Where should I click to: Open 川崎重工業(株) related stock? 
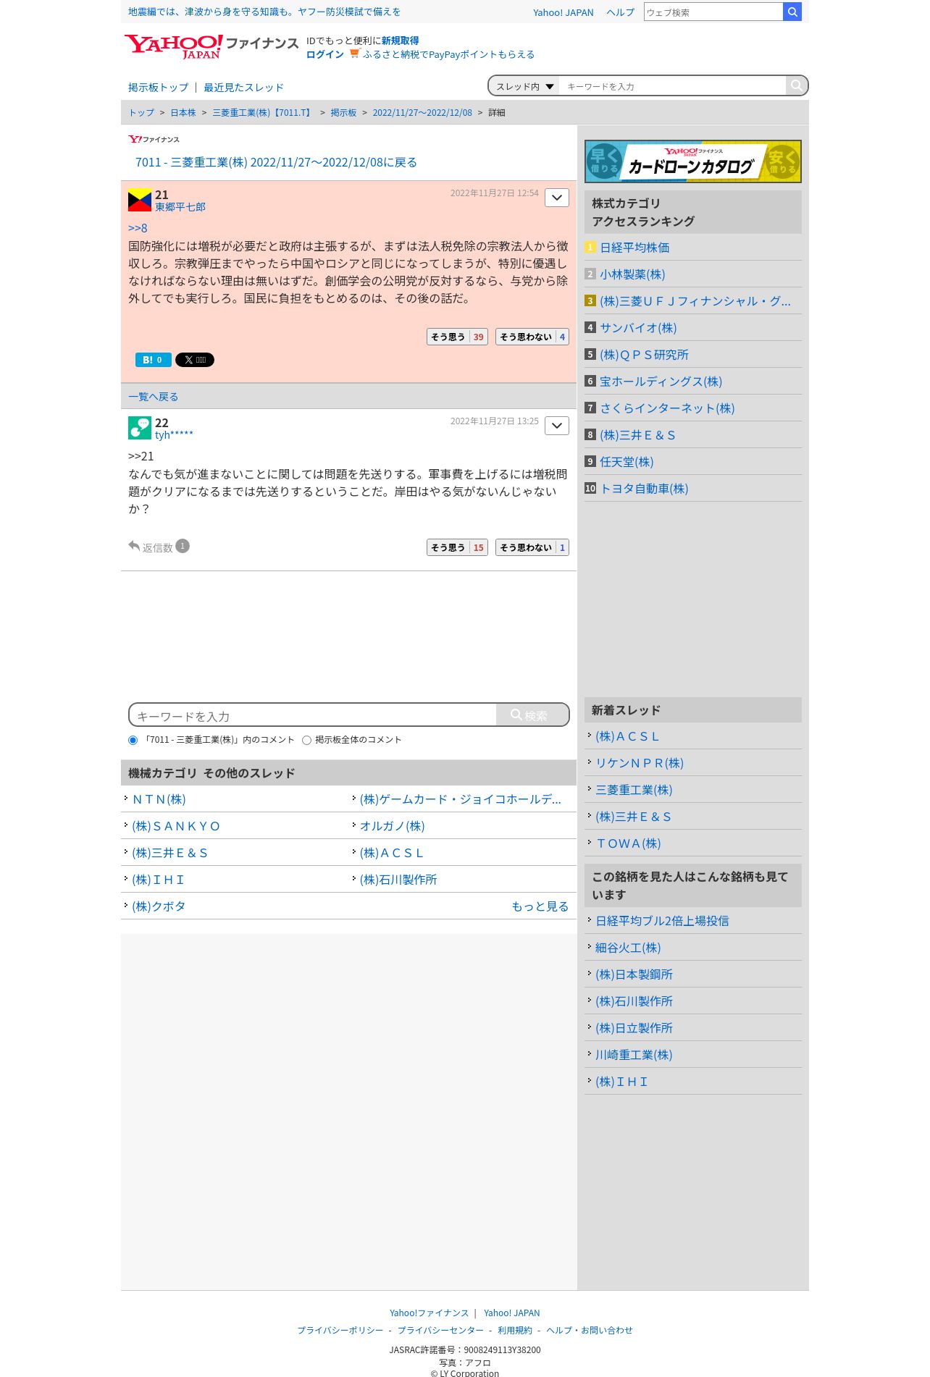(634, 1055)
